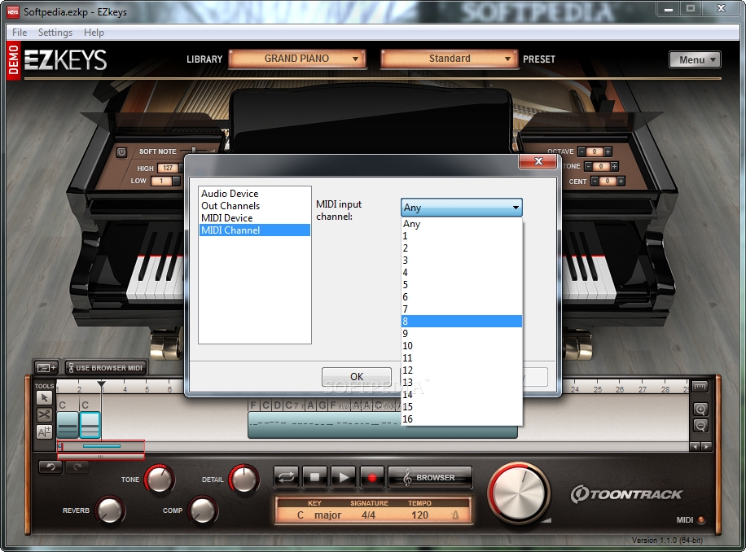
Task: Toggle the metronome icon beside tempo
Action: (x=454, y=515)
